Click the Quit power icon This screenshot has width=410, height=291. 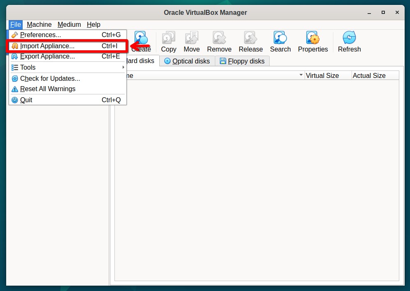tap(15, 100)
